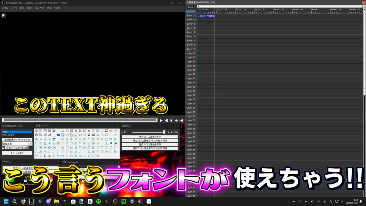Toggle visibility of Layer 25
This screenshot has height=206, width=366.
191,116
